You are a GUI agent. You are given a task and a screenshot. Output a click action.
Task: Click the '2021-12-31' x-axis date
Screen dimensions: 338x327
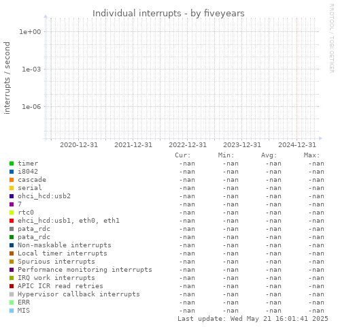tap(133, 145)
